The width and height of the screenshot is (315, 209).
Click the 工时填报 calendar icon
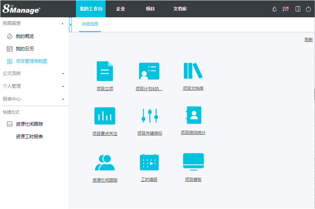pos(149,162)
